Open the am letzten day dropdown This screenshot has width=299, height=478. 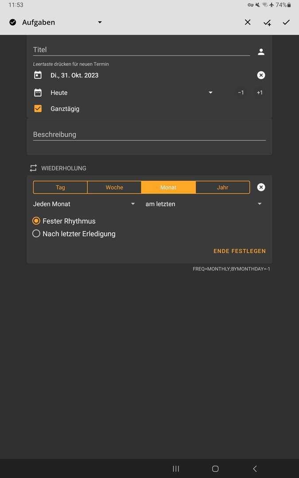[x=203, y=204]
